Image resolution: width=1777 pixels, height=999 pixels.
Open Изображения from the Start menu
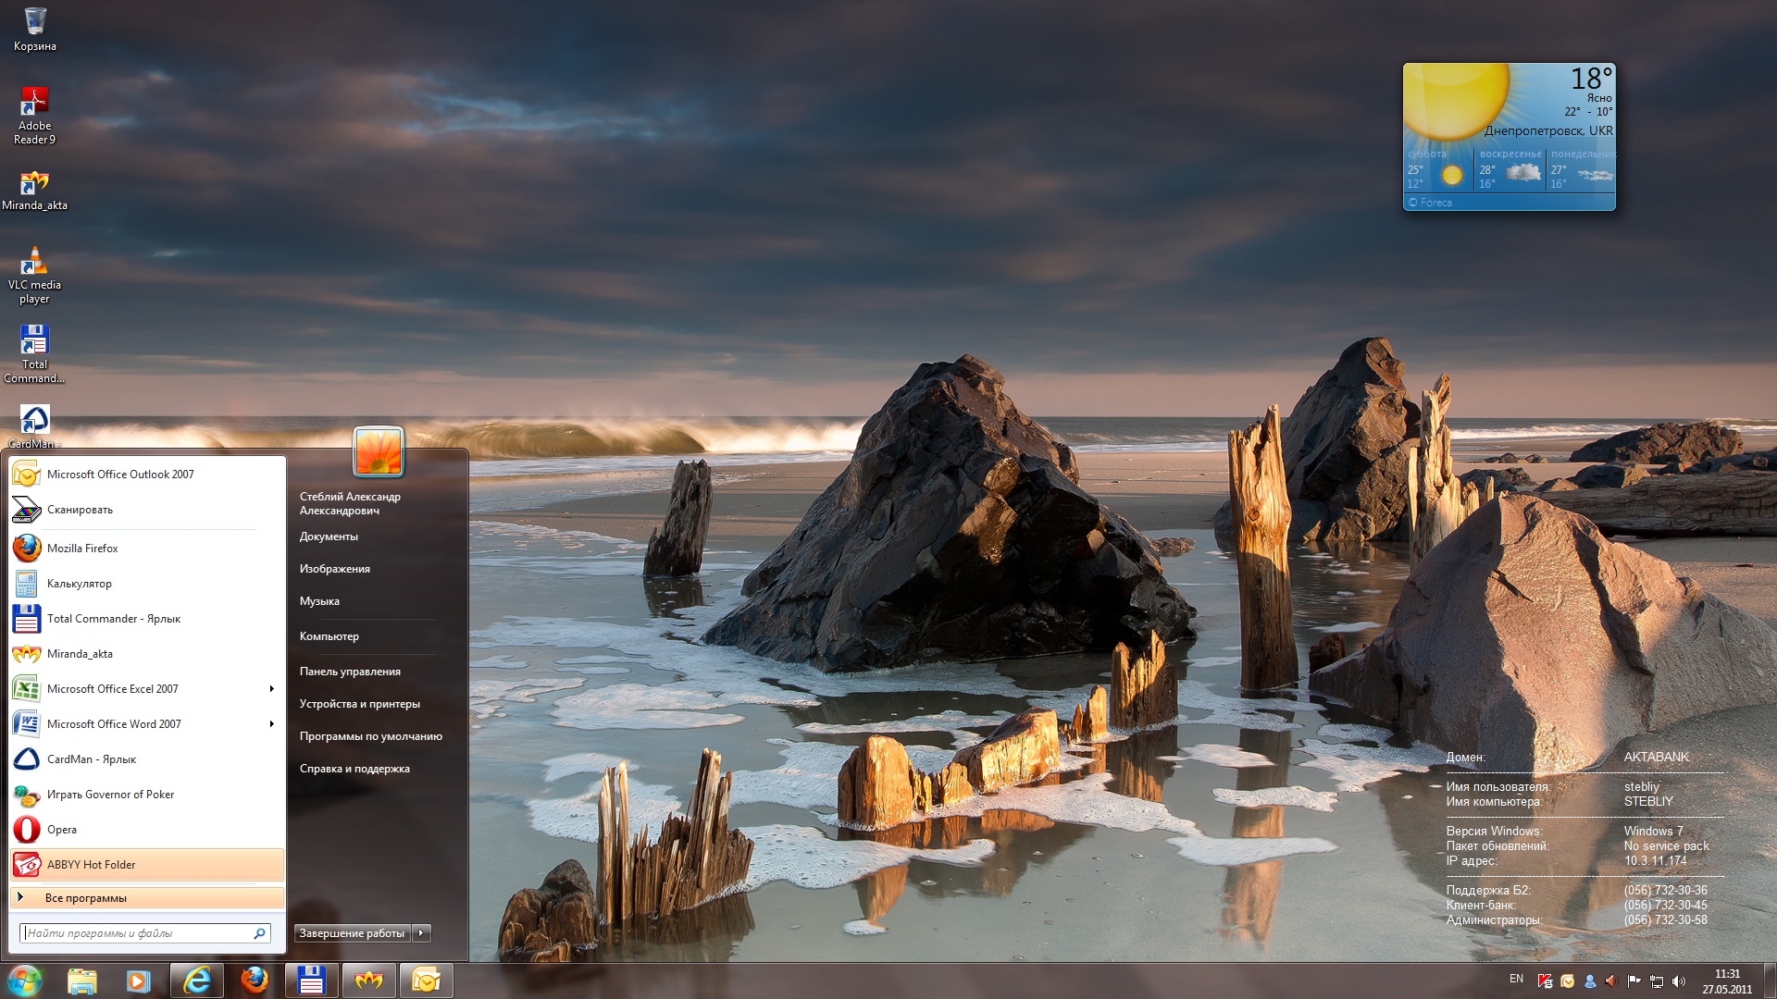tap(334, 569)
